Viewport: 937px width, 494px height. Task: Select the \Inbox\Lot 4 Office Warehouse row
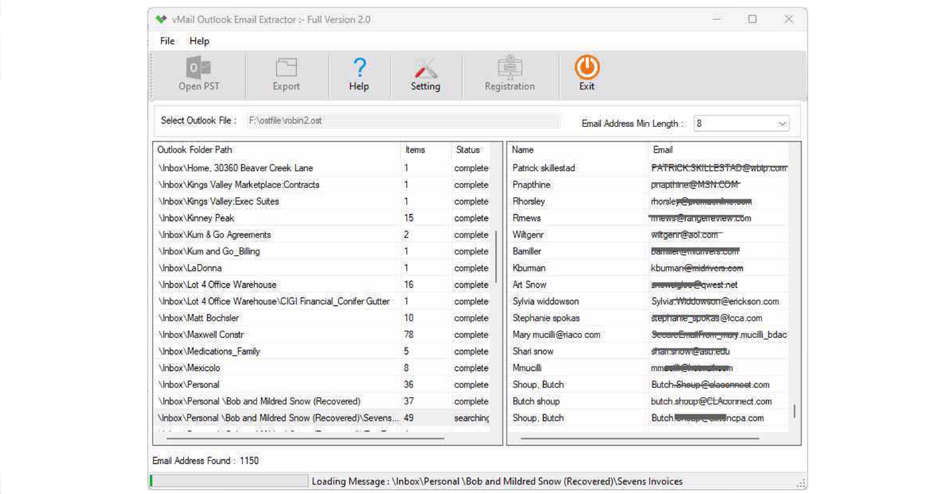(x=322, y=284)
